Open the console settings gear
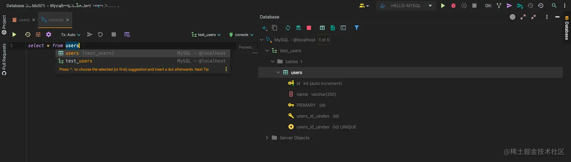 click(x=49, y=35)
